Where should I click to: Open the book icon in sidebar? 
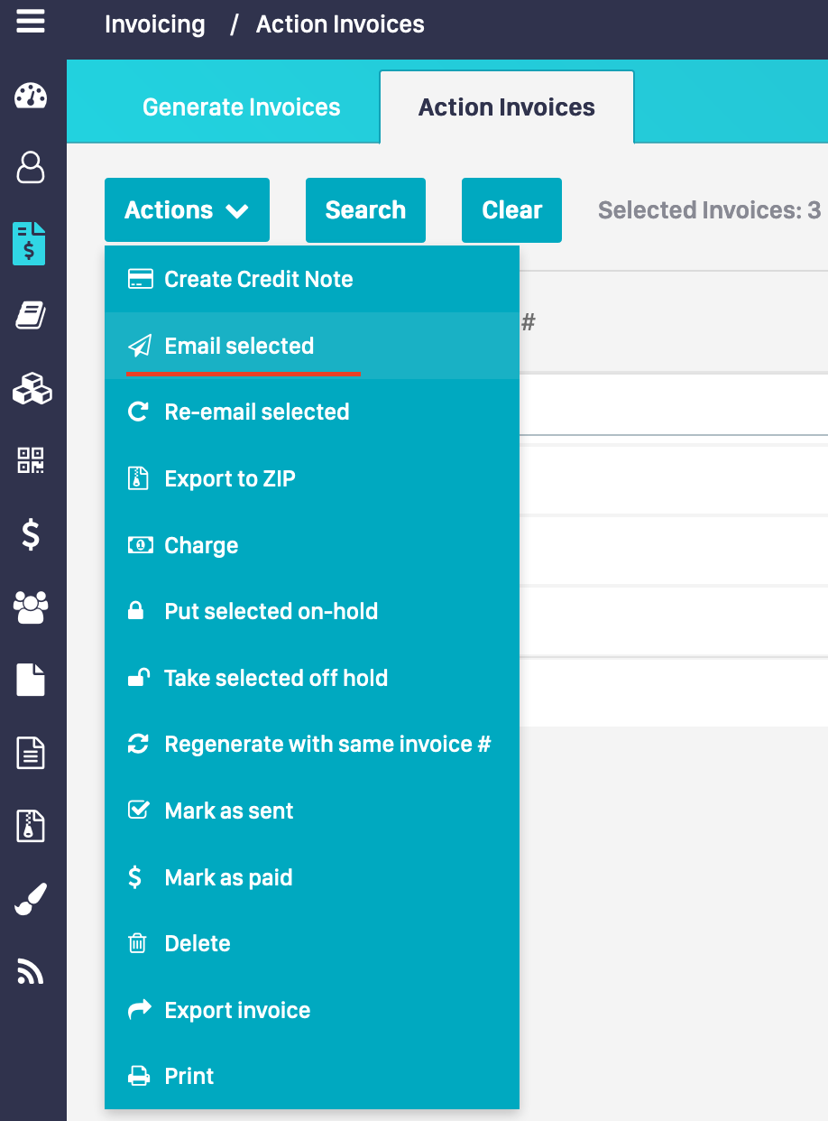pos(31,316)
